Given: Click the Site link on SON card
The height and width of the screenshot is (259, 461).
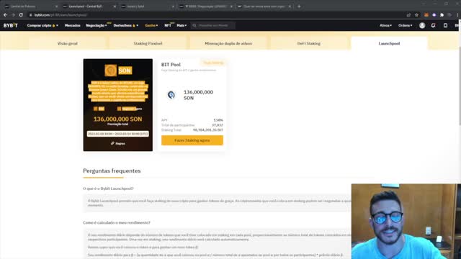Looking at the screenshot, I should pos(99,109).
